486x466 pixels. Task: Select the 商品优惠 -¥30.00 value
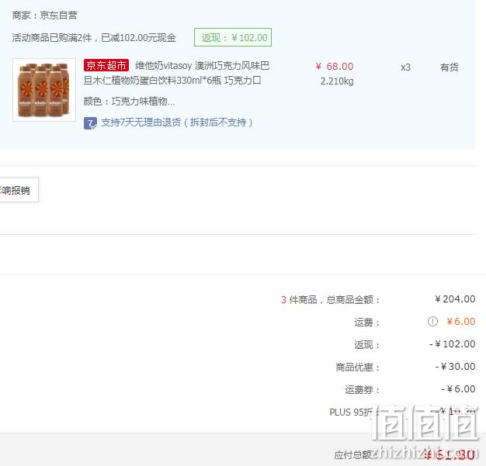[x=455, y=367]
